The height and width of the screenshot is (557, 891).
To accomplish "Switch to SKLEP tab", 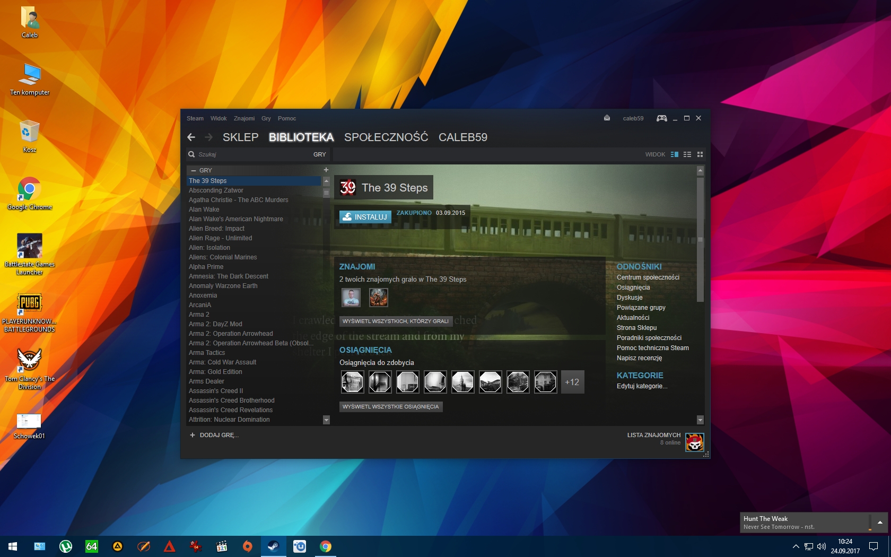I will (241, 137).
